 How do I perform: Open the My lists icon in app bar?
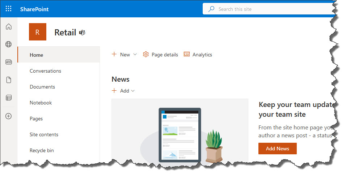tap(9, 97)
